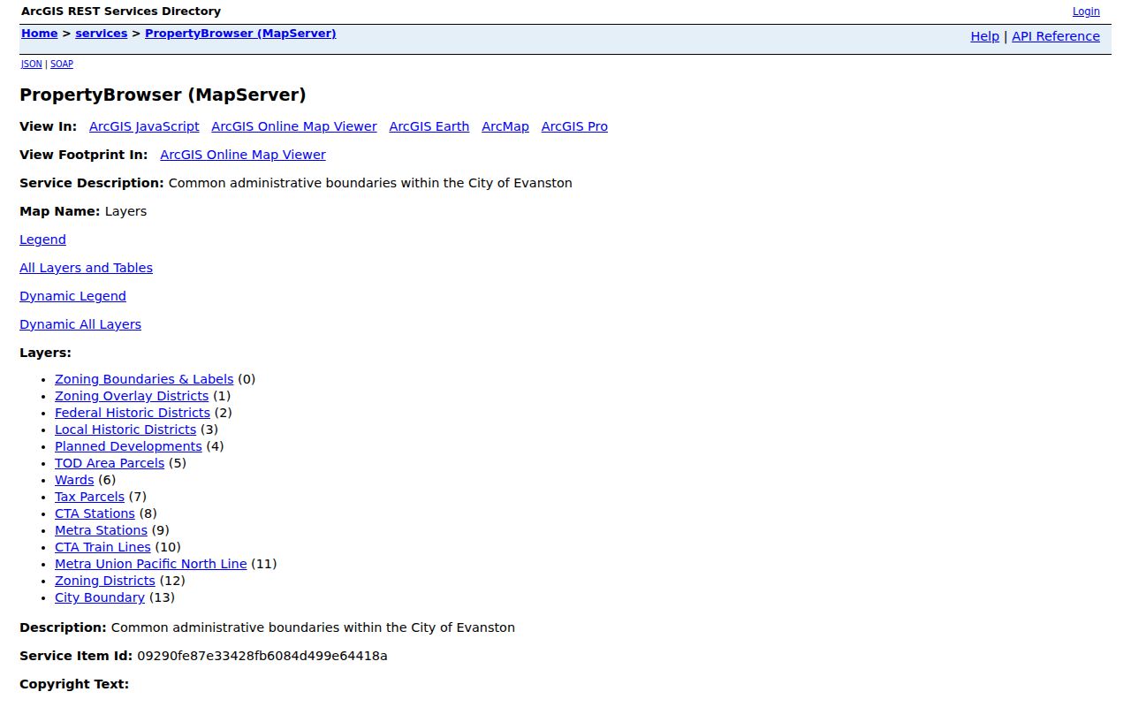This screenshot has height=707, width=1131.
Task: Open the Login link
Action: (1086, 11)
